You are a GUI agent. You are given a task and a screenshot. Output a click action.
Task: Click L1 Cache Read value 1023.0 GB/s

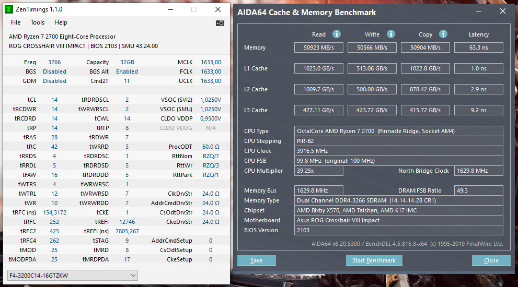(x=319, y=68)
